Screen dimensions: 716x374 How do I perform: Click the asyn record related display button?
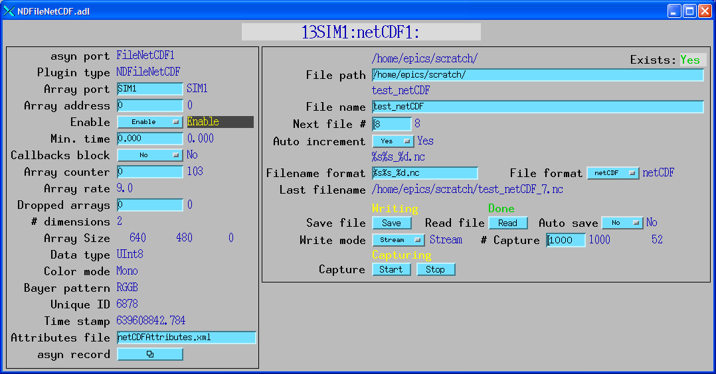tap(150, 354)
